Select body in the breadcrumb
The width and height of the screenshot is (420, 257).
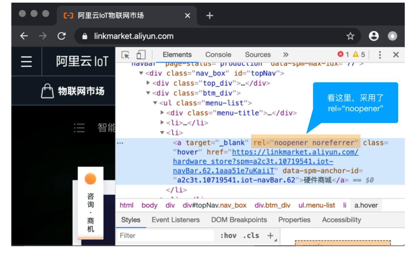click(150, 206)
